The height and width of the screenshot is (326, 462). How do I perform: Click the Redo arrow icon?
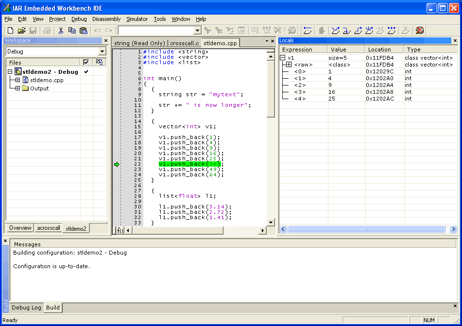[109, 30]
